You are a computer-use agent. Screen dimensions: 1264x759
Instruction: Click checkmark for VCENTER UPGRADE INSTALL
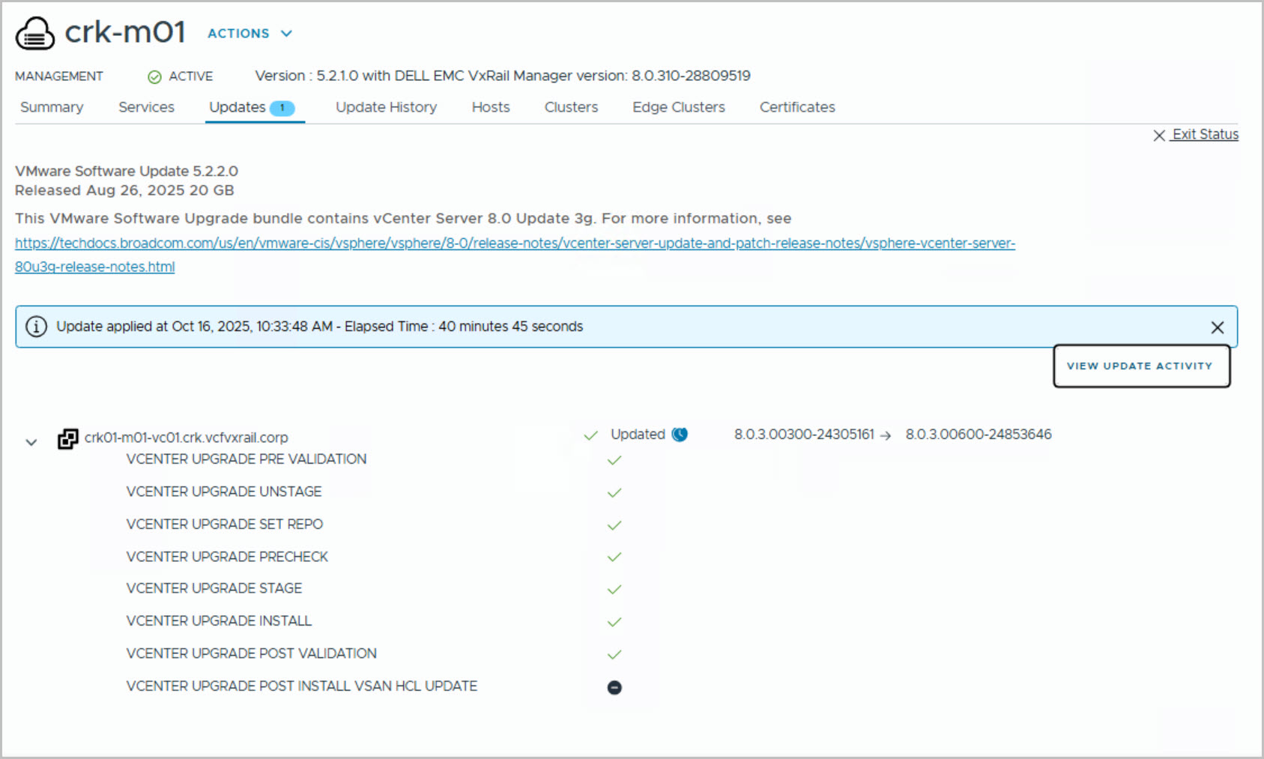[614, 622]
